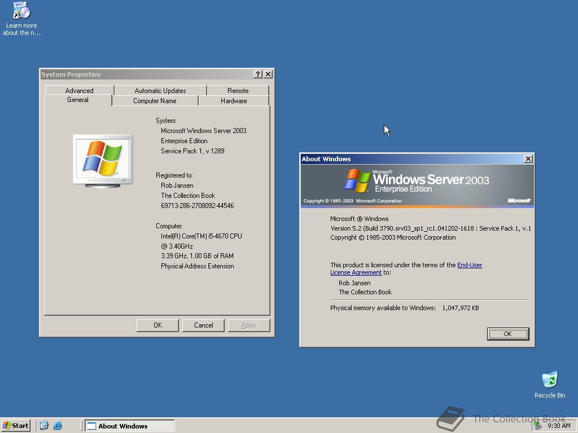
Task: Click 'Physical Address Extension' text
Action: pyautogui.click(x=197, y=266)
